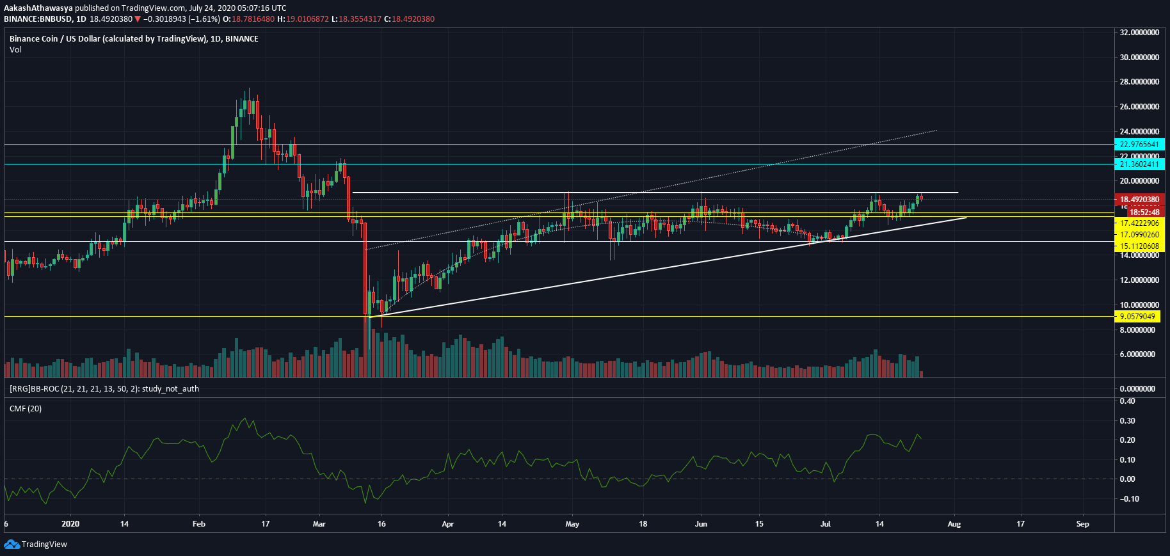Click the close value C:18.4920380
1170x556 pixels.
tap(409, 19)
